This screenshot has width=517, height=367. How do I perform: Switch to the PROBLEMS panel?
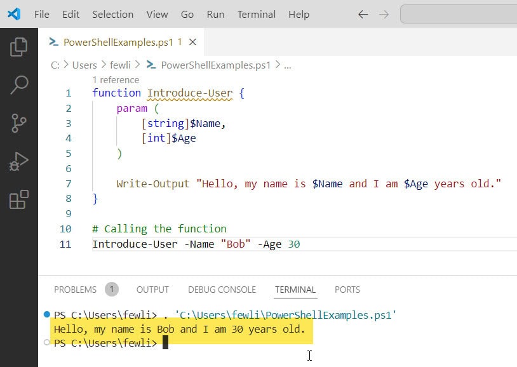tap(77, 290)
